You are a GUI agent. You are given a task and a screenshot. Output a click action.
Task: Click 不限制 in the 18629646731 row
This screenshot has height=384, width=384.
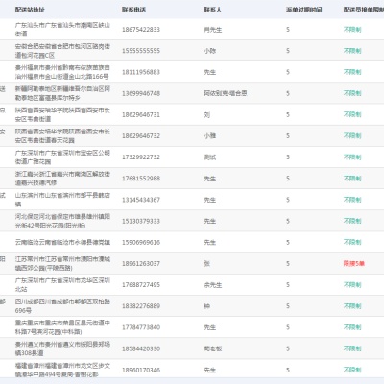click(x=352, y=114)
